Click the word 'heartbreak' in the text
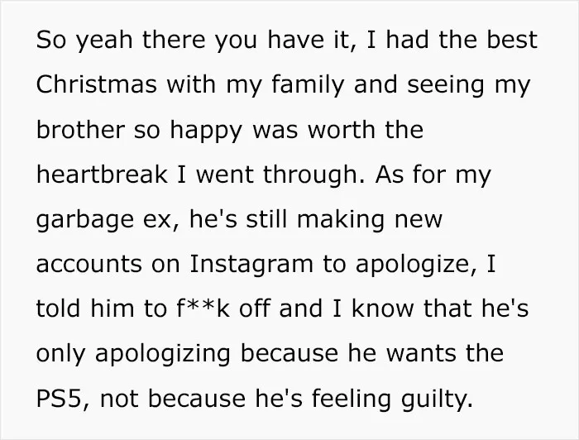Viewport: 579px width, 440px height. click(x=102, y=174)
